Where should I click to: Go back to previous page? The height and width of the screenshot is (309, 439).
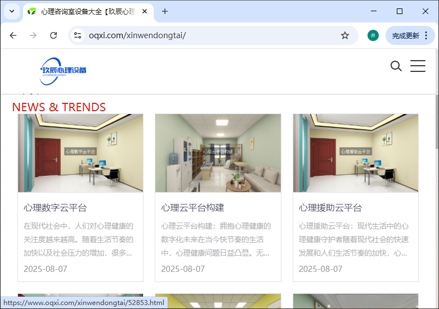[13, 35]
